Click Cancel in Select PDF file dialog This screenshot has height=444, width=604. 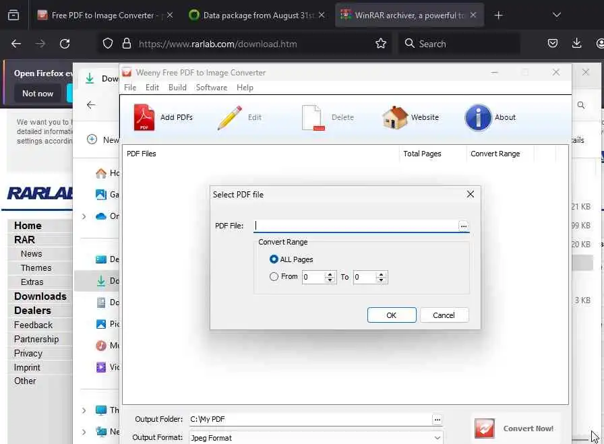444,315
